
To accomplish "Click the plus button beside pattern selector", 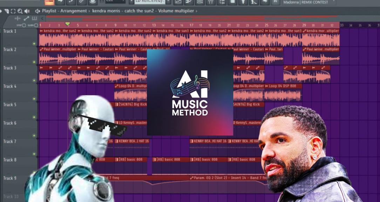I will 168,2.
